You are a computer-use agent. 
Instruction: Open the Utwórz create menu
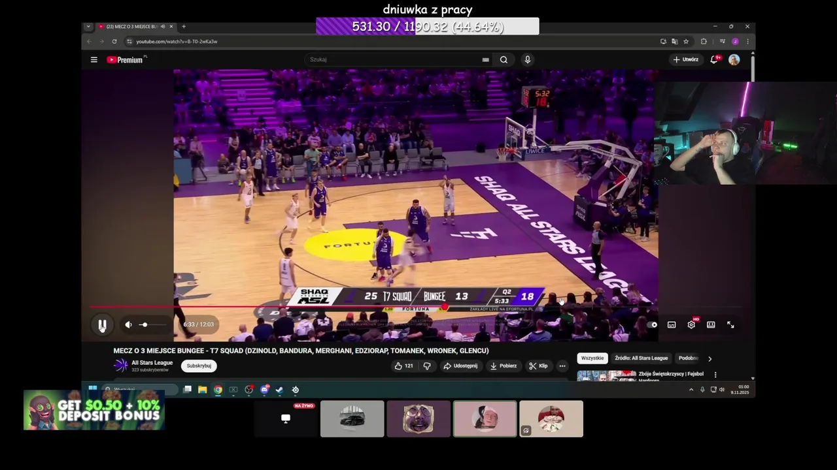(685, 59)
